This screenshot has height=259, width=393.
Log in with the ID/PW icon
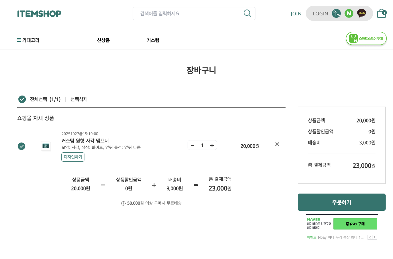[x=336, y=14]
